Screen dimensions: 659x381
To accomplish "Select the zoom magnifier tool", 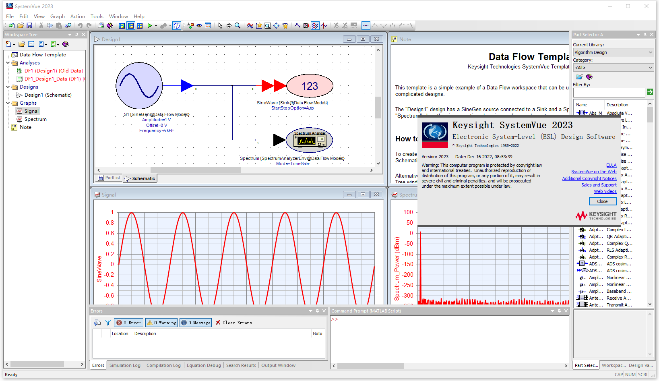I will click(x=238, y=26).
